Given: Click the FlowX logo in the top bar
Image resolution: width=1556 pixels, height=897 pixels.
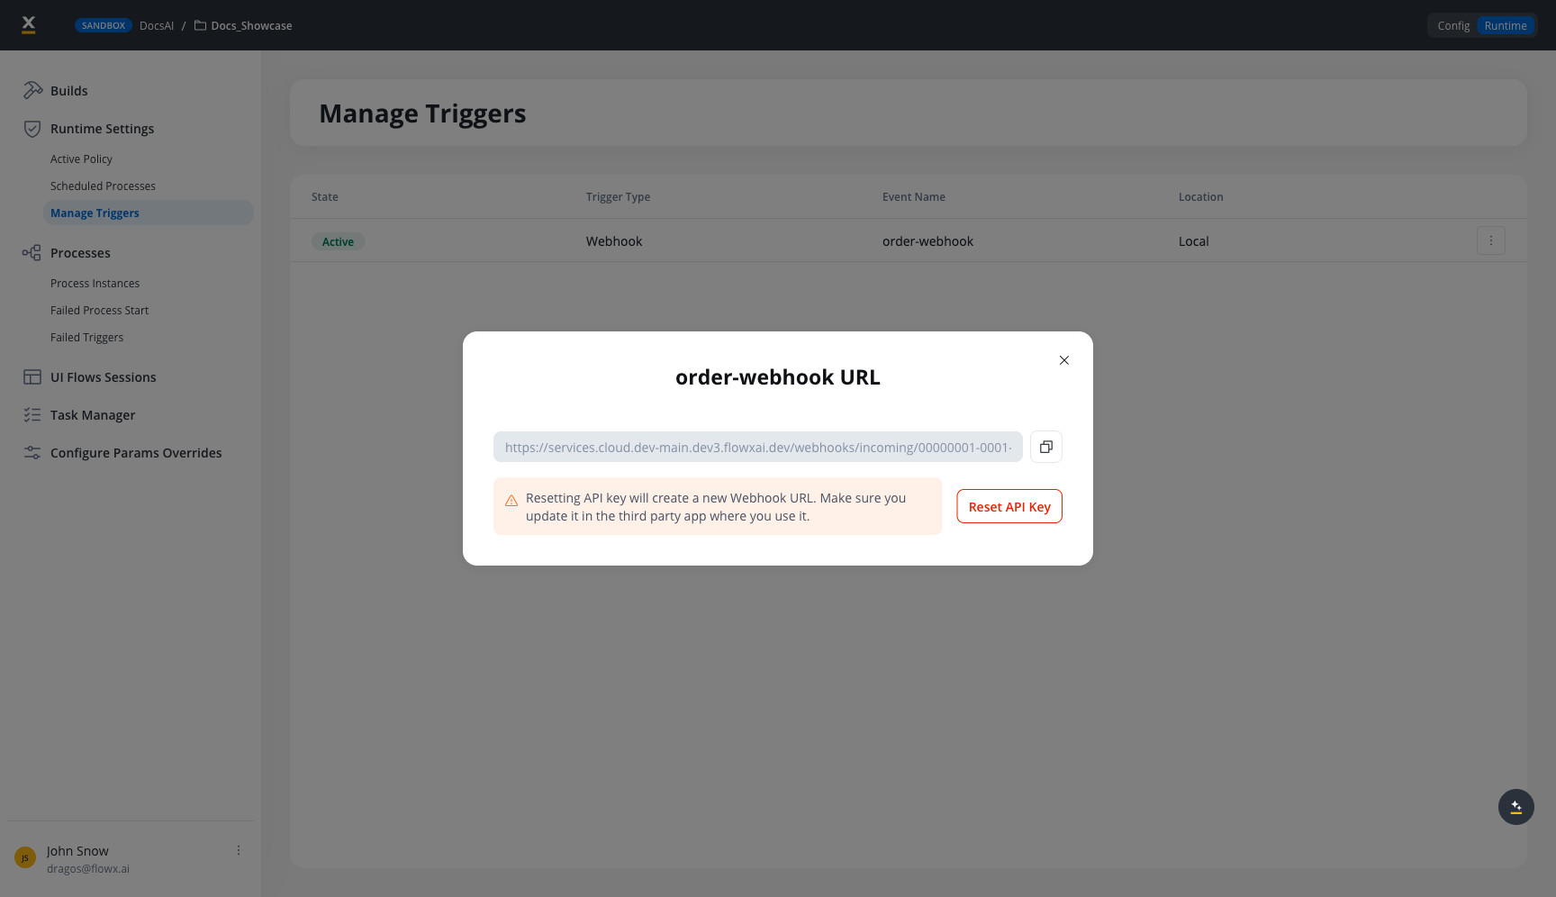Looking at the screenshot, I should [28, 24].
